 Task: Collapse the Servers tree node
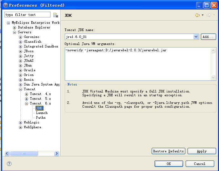14,32
